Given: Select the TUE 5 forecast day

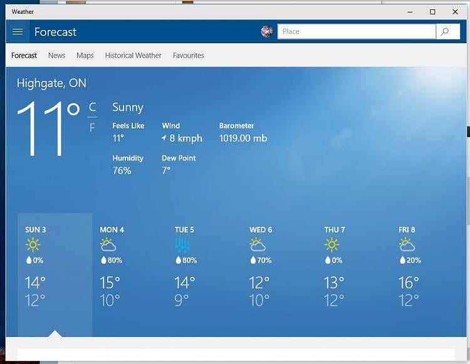Looking at the screenshot, I should click(x=204, y=274).
